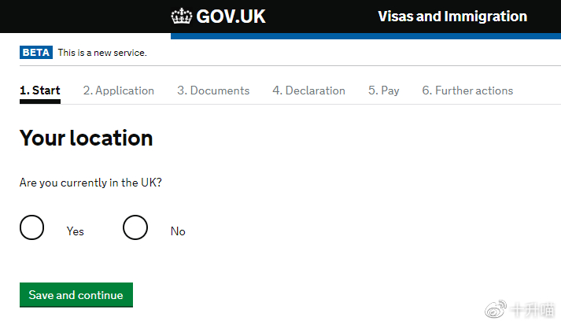Click the "This is a new service." text
The image size is (561, 325).
pyautogui.click(x=102, y=53)
